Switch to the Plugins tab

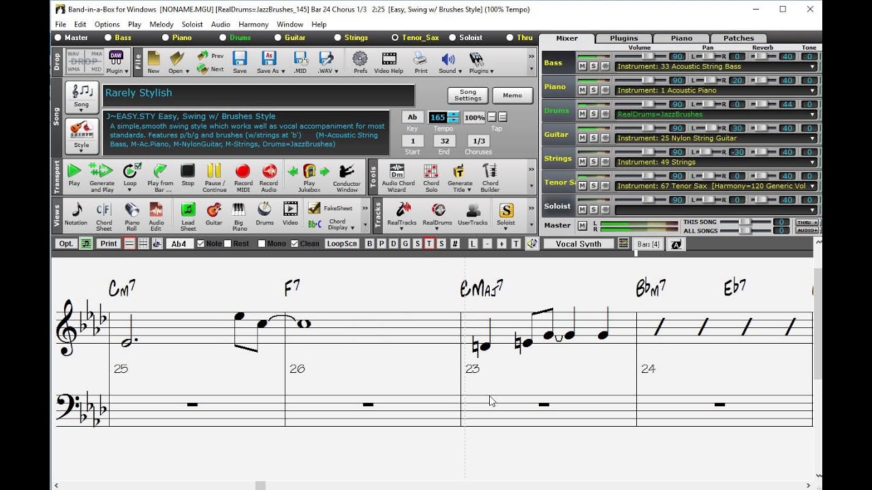[623, 38]
